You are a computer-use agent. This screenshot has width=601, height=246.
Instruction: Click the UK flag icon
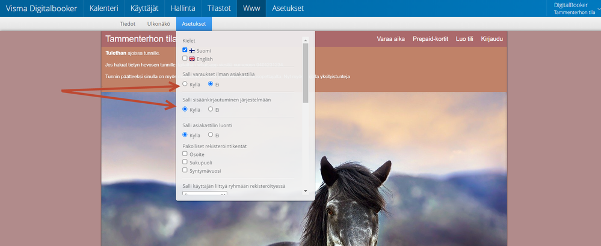[x=192, y=59]
